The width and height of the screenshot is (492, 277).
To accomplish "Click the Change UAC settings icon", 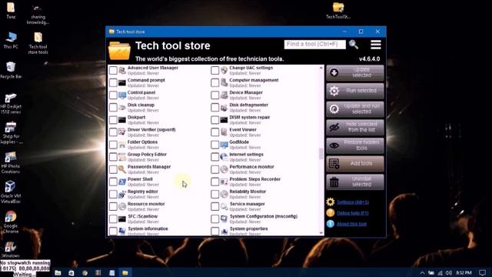I will click(x=224, y=70).
